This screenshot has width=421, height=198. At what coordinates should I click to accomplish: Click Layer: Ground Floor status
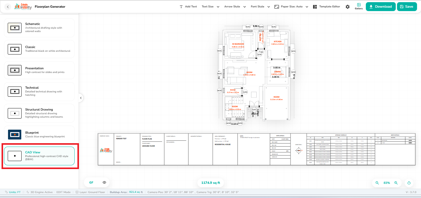(90, 192)
